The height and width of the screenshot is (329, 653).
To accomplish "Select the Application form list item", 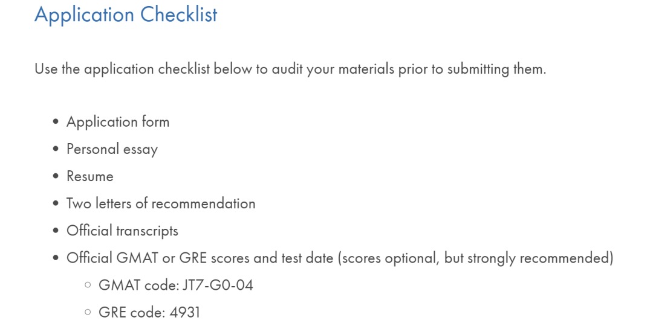I will [x=118, y=123].
